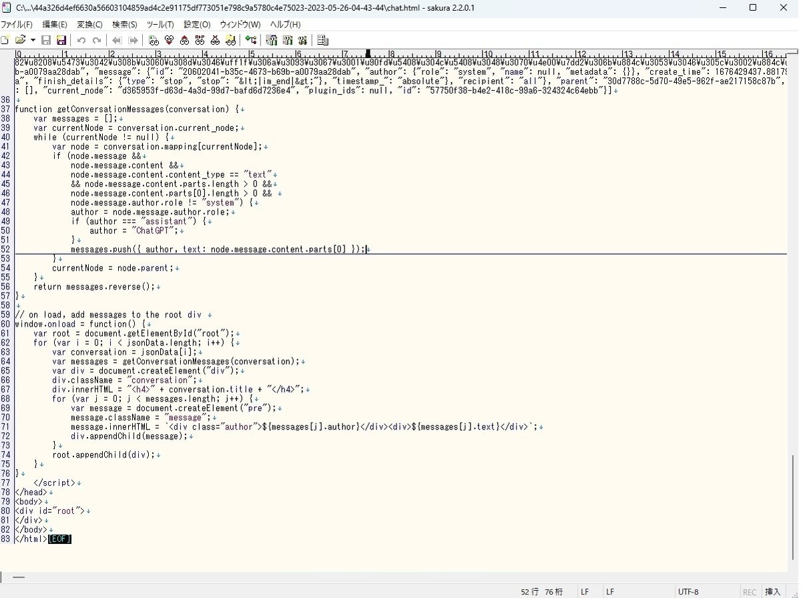Create a new document with the New icon
Image resolution: width=801 pixels, height=598 pixels.
point(5,40)
